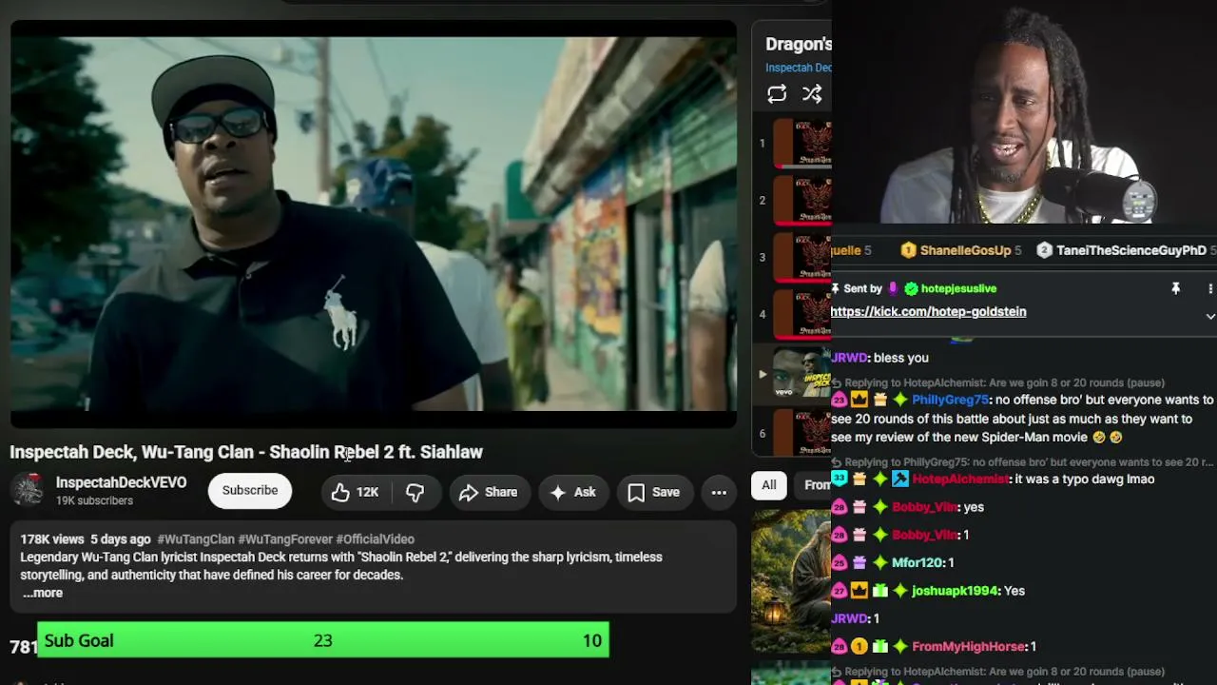Click the hotepjesuslive username in pinned message
The height and width of the screenshot is (685, 1217).
(x=958, y=288)
